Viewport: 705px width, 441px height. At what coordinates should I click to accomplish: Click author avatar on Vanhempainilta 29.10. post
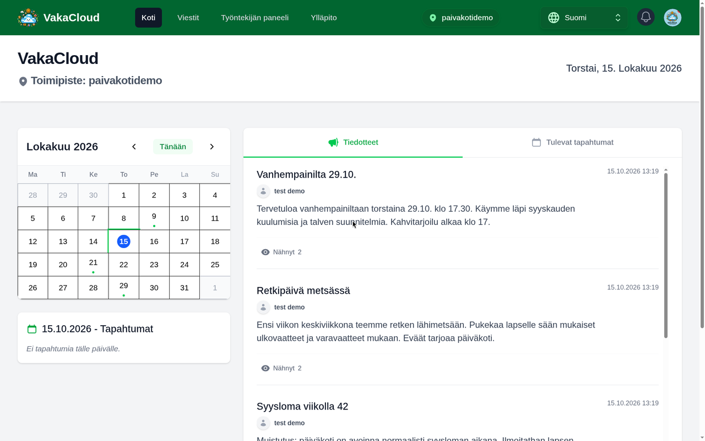tap(263, 191)
